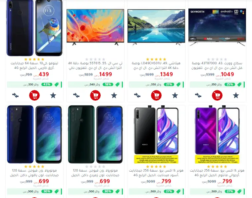The image size is (252, 198).
Task: Click the compare arrows under the TCL TV
Action: 76,95
